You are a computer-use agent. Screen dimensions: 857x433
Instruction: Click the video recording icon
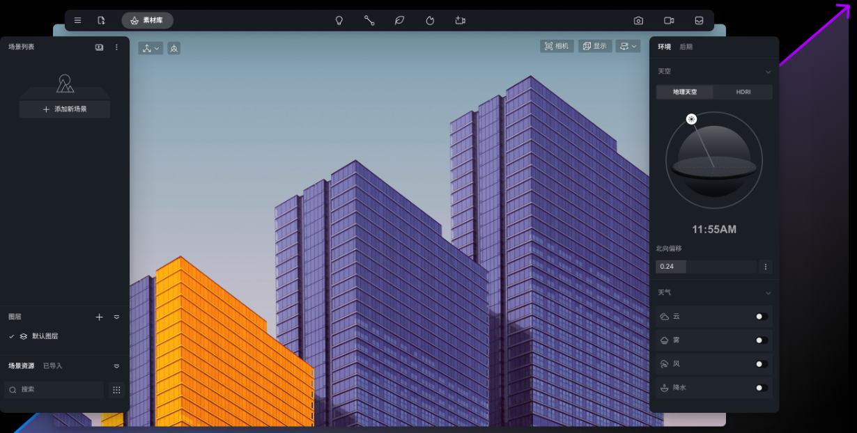click(x=669, y=20)
